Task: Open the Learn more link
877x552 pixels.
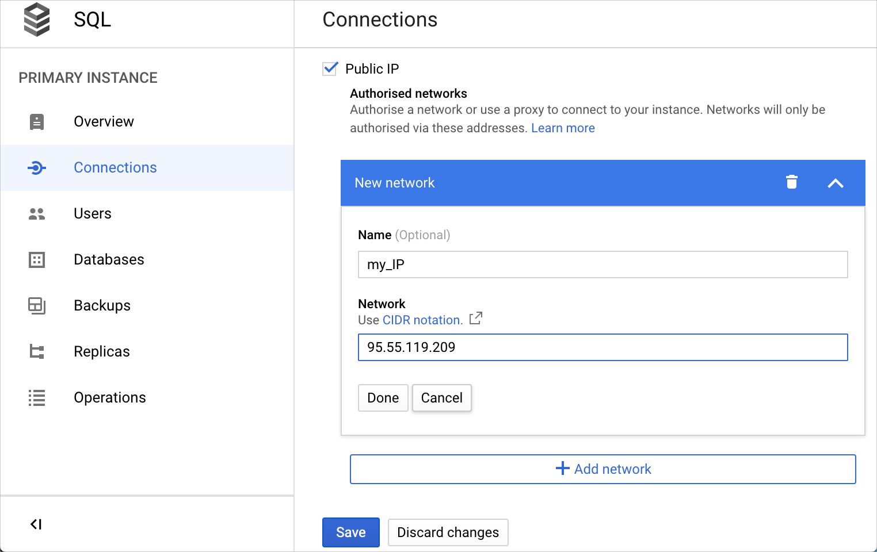Action: (563, 128)
